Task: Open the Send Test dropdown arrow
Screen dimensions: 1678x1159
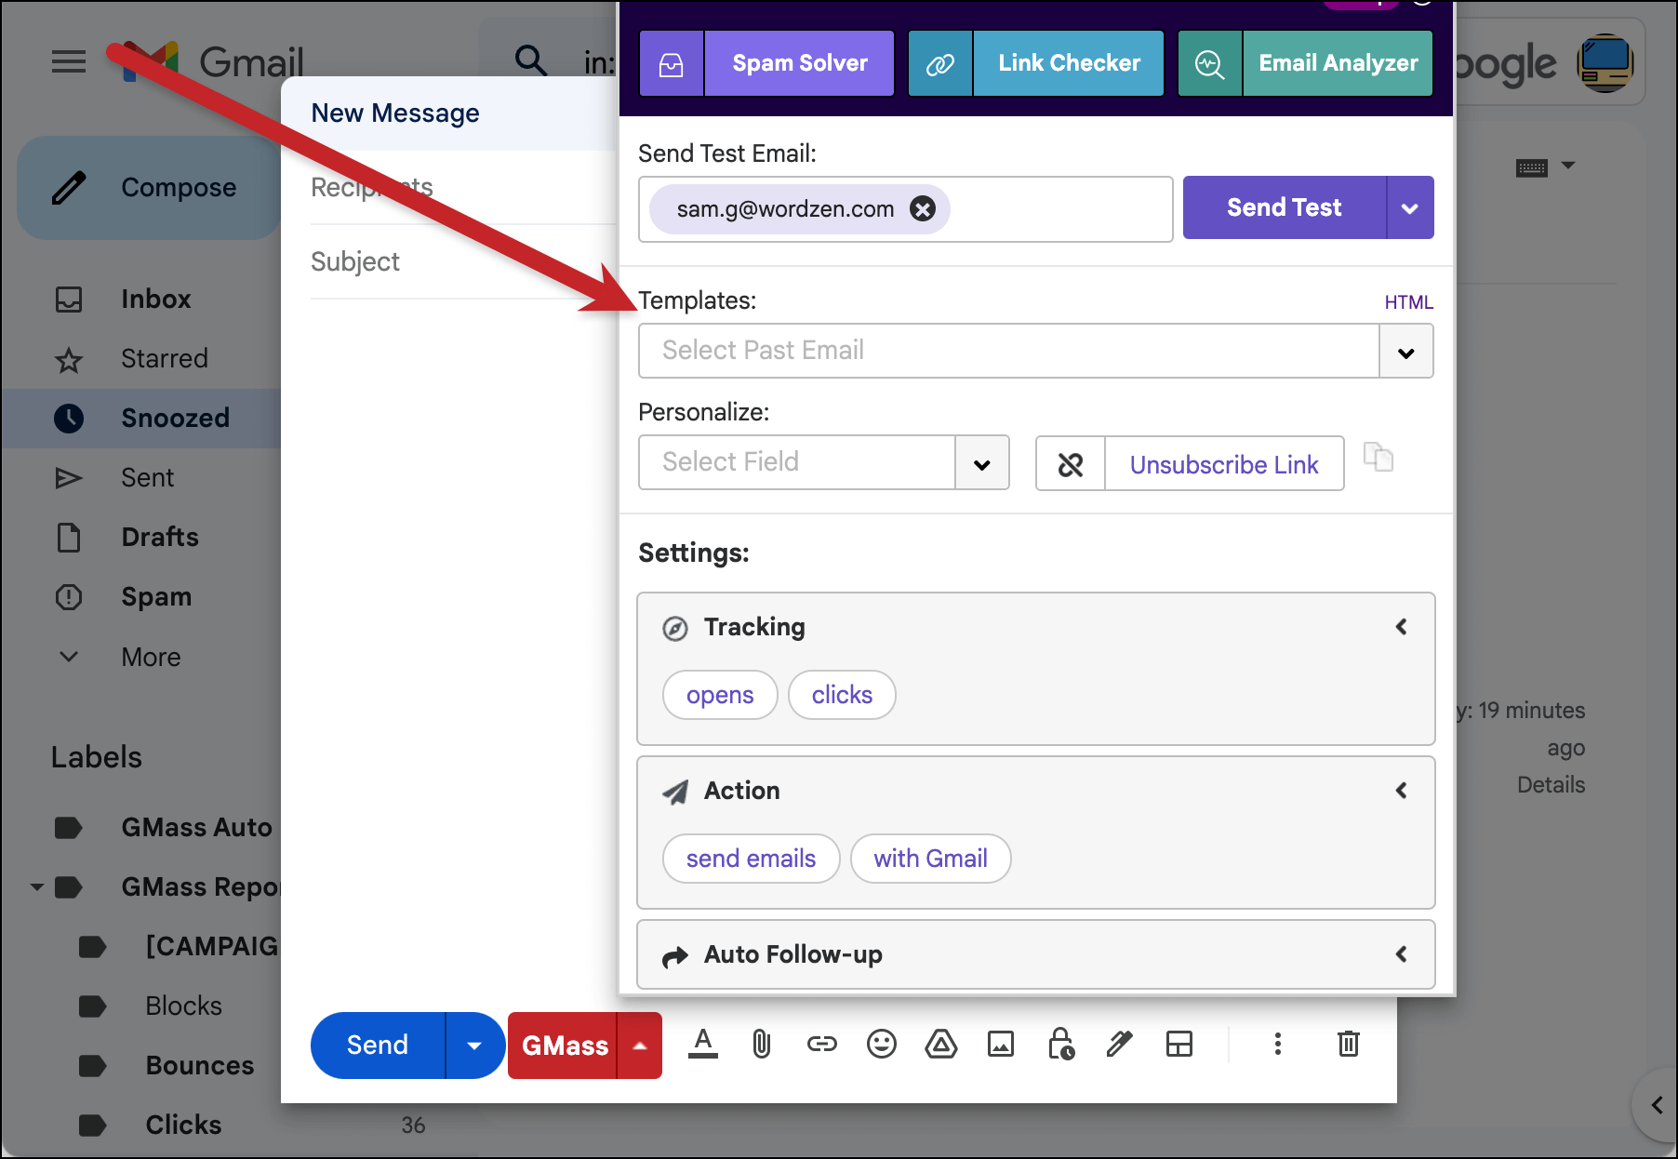Action: tap(1410, 208)
